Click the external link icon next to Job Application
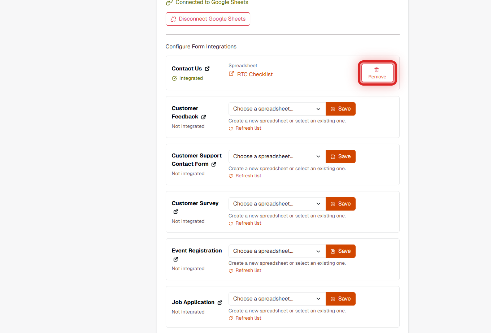491x333 pixels. click(220, 302)
